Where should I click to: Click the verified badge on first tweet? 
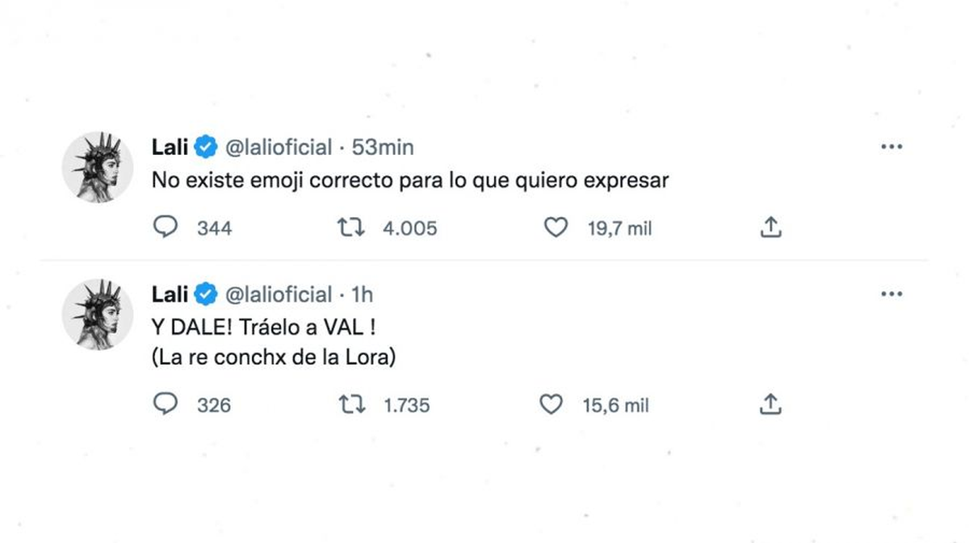coord(207,148)
